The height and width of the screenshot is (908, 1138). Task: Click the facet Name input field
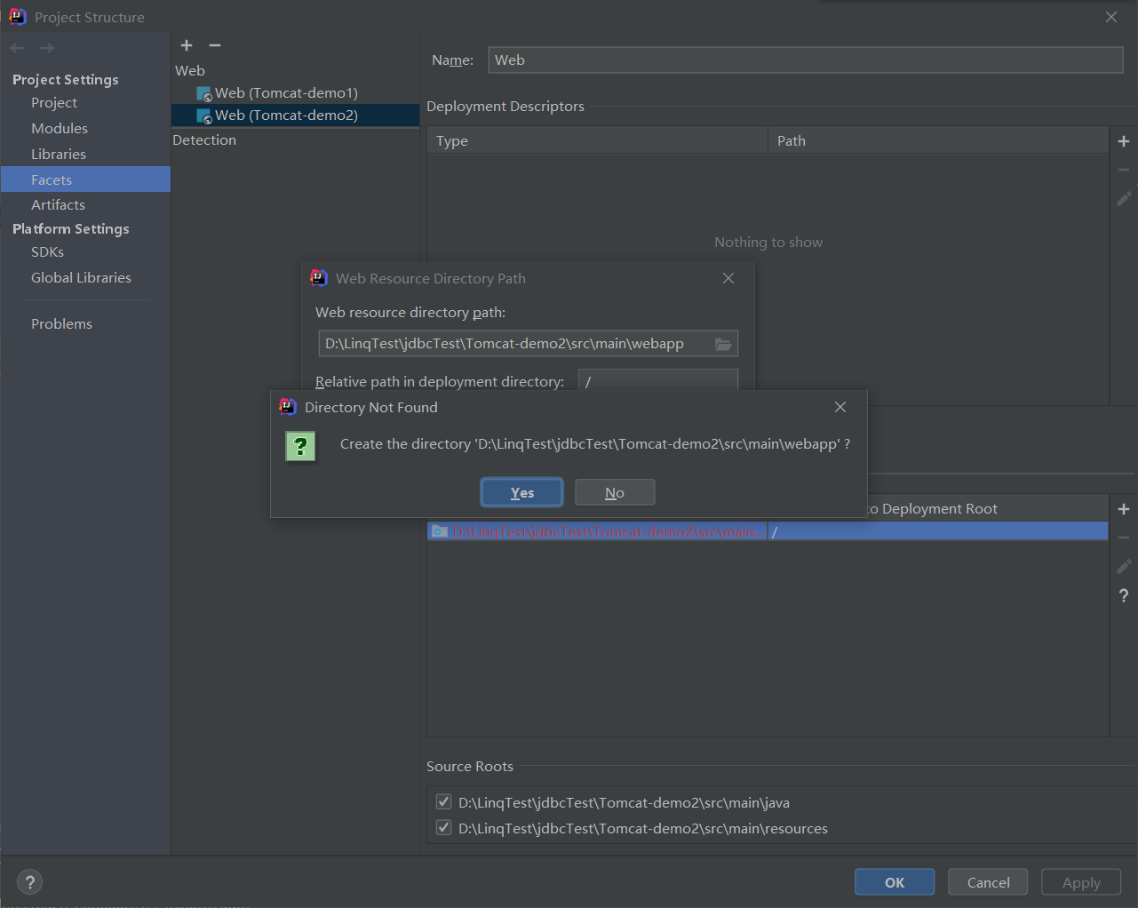[805, 60]
